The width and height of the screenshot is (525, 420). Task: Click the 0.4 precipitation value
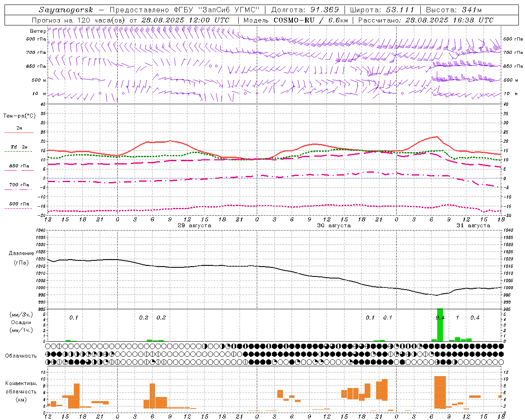[475, 317]
